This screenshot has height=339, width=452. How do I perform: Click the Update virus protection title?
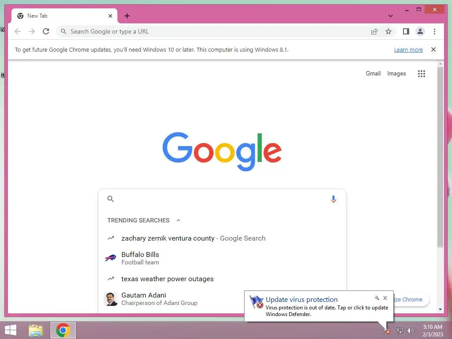301,300
